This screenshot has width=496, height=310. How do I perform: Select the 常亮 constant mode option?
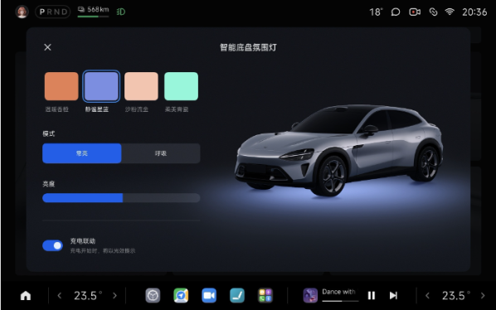point(82,153)
